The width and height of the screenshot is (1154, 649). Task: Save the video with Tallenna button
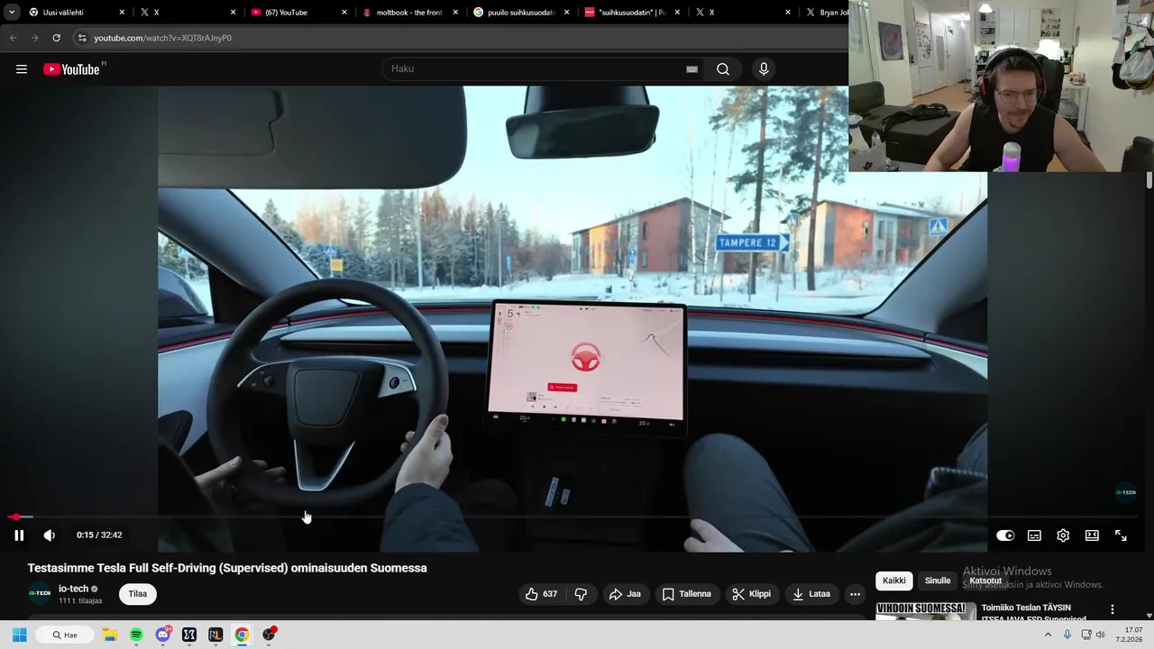[687, 594]
